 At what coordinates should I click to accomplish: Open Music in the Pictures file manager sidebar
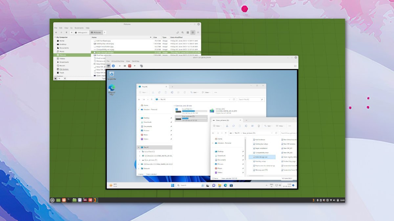pyautogui.click(x=62, y=51)
